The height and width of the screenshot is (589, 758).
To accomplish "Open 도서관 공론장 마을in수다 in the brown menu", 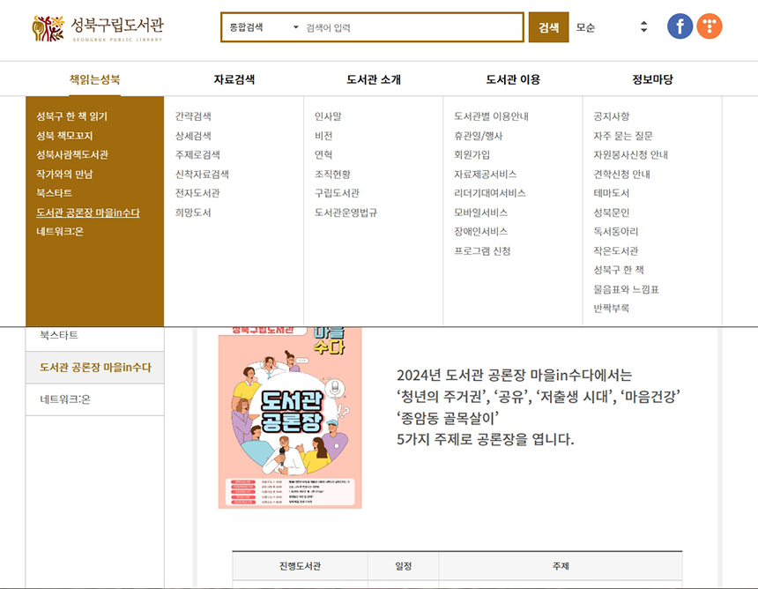I will click(87, 212).
